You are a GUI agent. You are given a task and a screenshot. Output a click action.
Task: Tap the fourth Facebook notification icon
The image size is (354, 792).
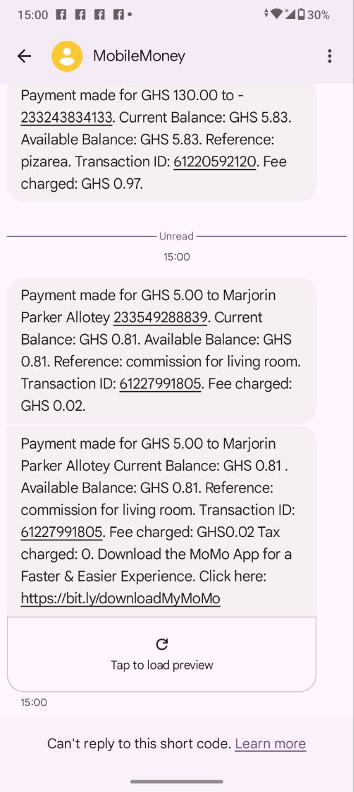119,14
